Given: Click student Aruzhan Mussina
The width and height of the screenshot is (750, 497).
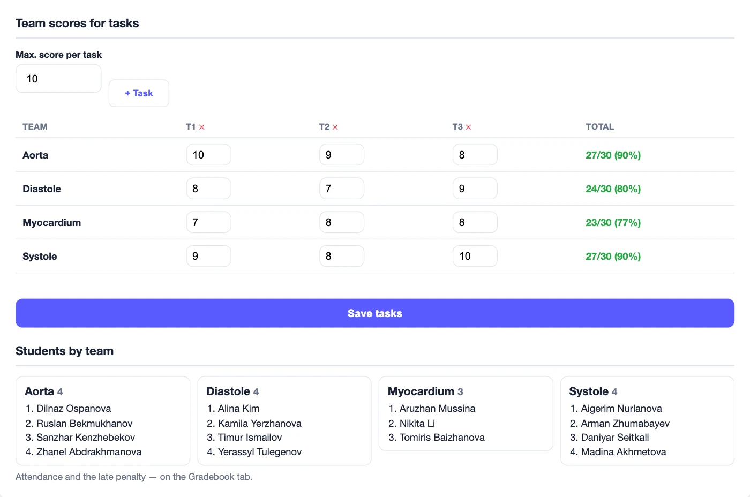Looking at the screenshot, I should click(437, 409).
